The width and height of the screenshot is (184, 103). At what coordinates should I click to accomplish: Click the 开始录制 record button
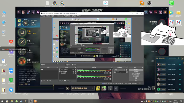(136, 72)
